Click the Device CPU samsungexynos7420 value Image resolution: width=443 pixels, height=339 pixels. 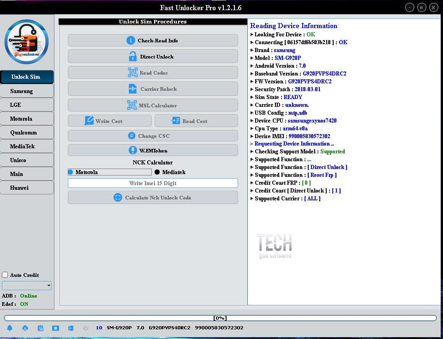[x=312, y=121]
